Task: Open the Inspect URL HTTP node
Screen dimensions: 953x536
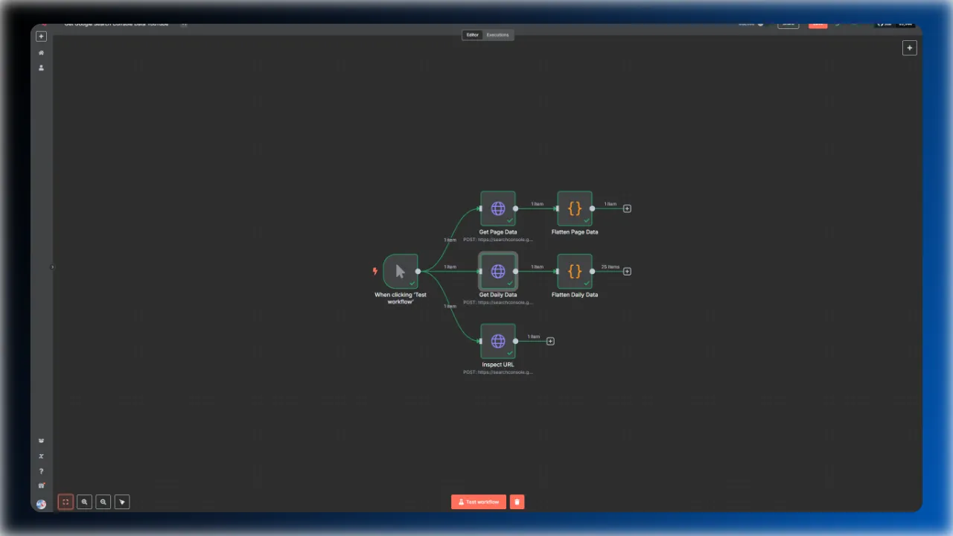Action: (497, 341)
